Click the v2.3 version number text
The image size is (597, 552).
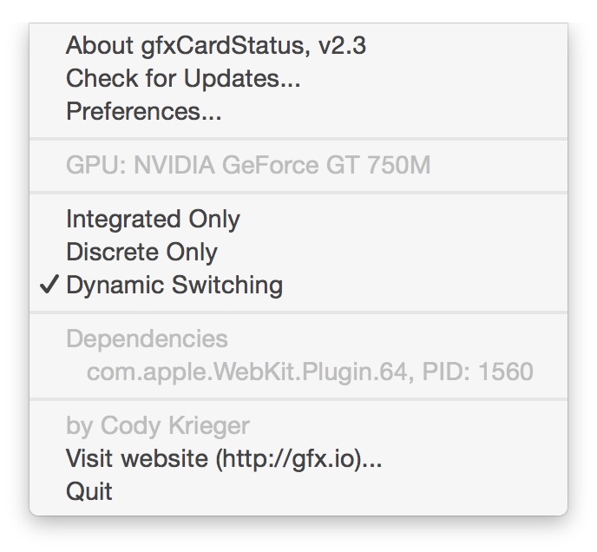point(342,46)
